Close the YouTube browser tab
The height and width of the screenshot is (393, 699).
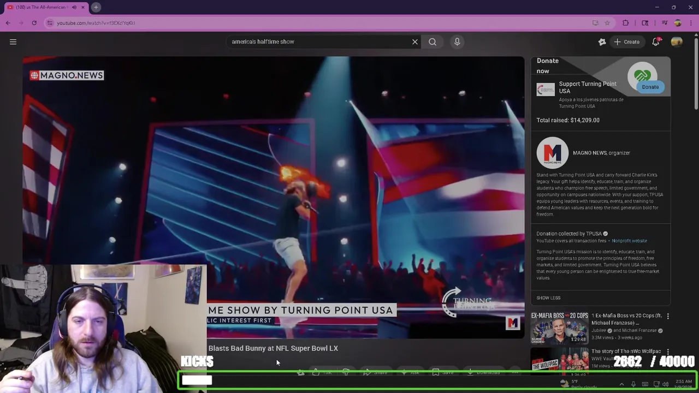coord(83,7)
